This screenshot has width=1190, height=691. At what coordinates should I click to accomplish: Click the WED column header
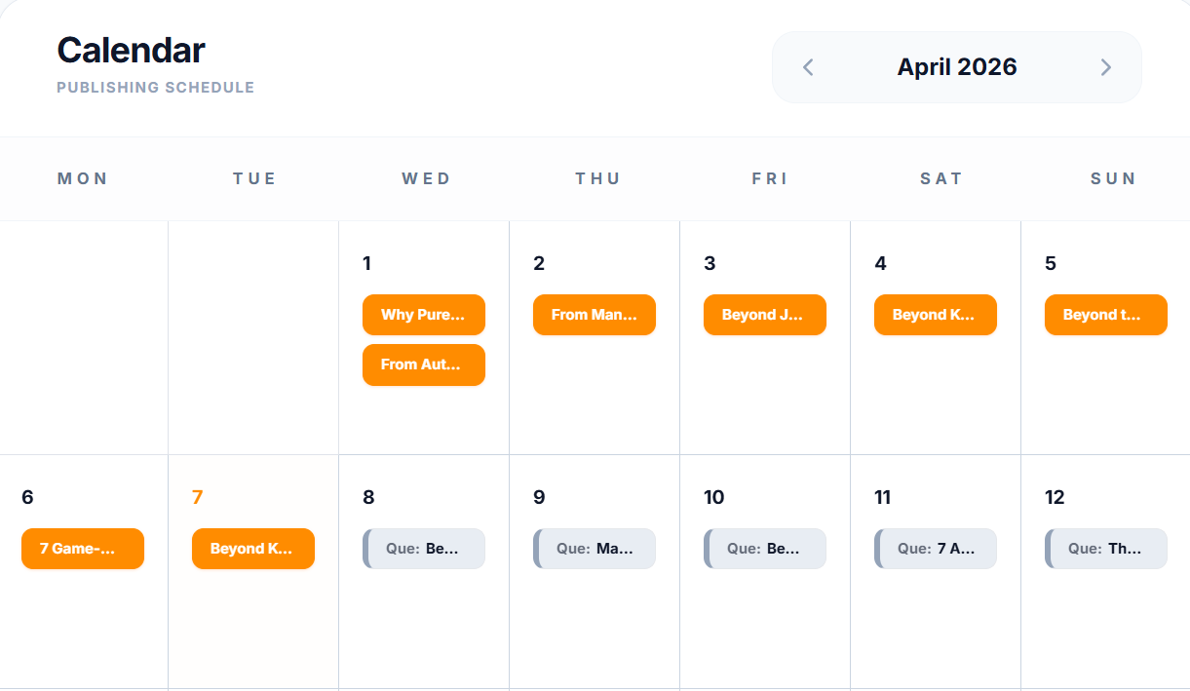(x=426, y=178)
